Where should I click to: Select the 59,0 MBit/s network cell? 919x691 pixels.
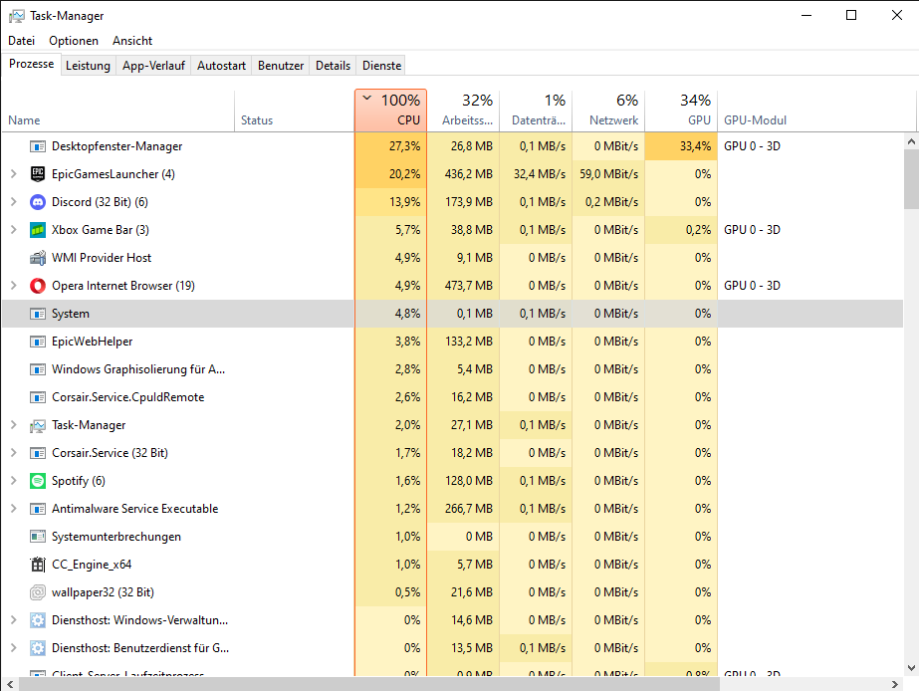[608, 174]
